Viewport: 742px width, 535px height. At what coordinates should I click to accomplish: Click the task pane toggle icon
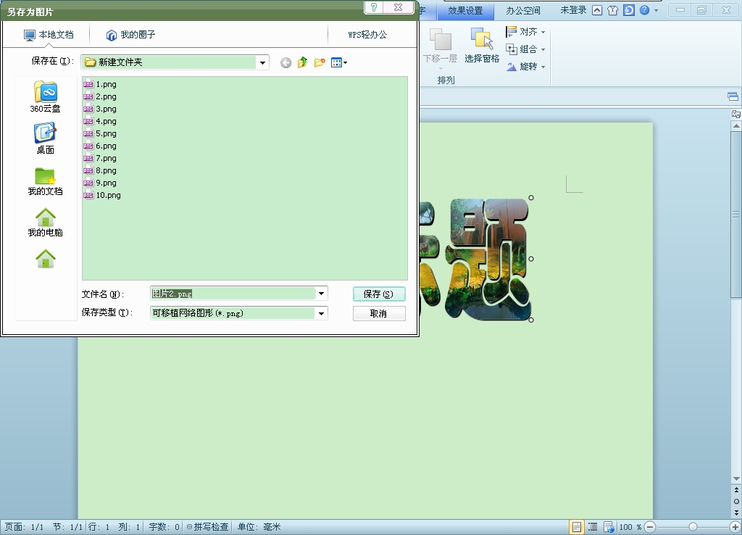[733, 96]
